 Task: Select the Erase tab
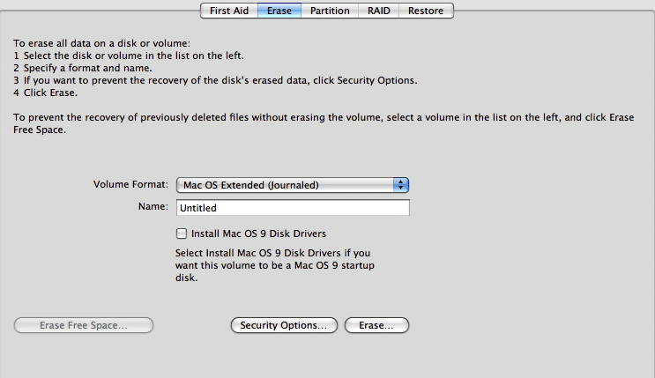coord(279,11)
